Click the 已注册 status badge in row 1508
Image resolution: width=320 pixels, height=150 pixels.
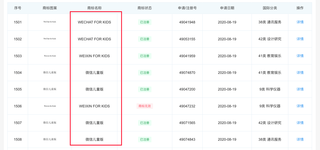[145, 139]
